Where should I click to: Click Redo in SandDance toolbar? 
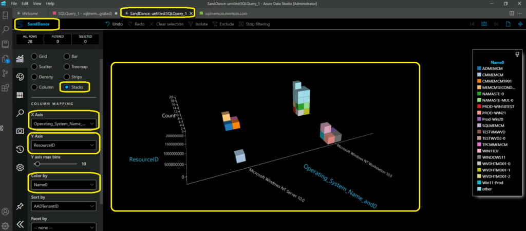136,24
